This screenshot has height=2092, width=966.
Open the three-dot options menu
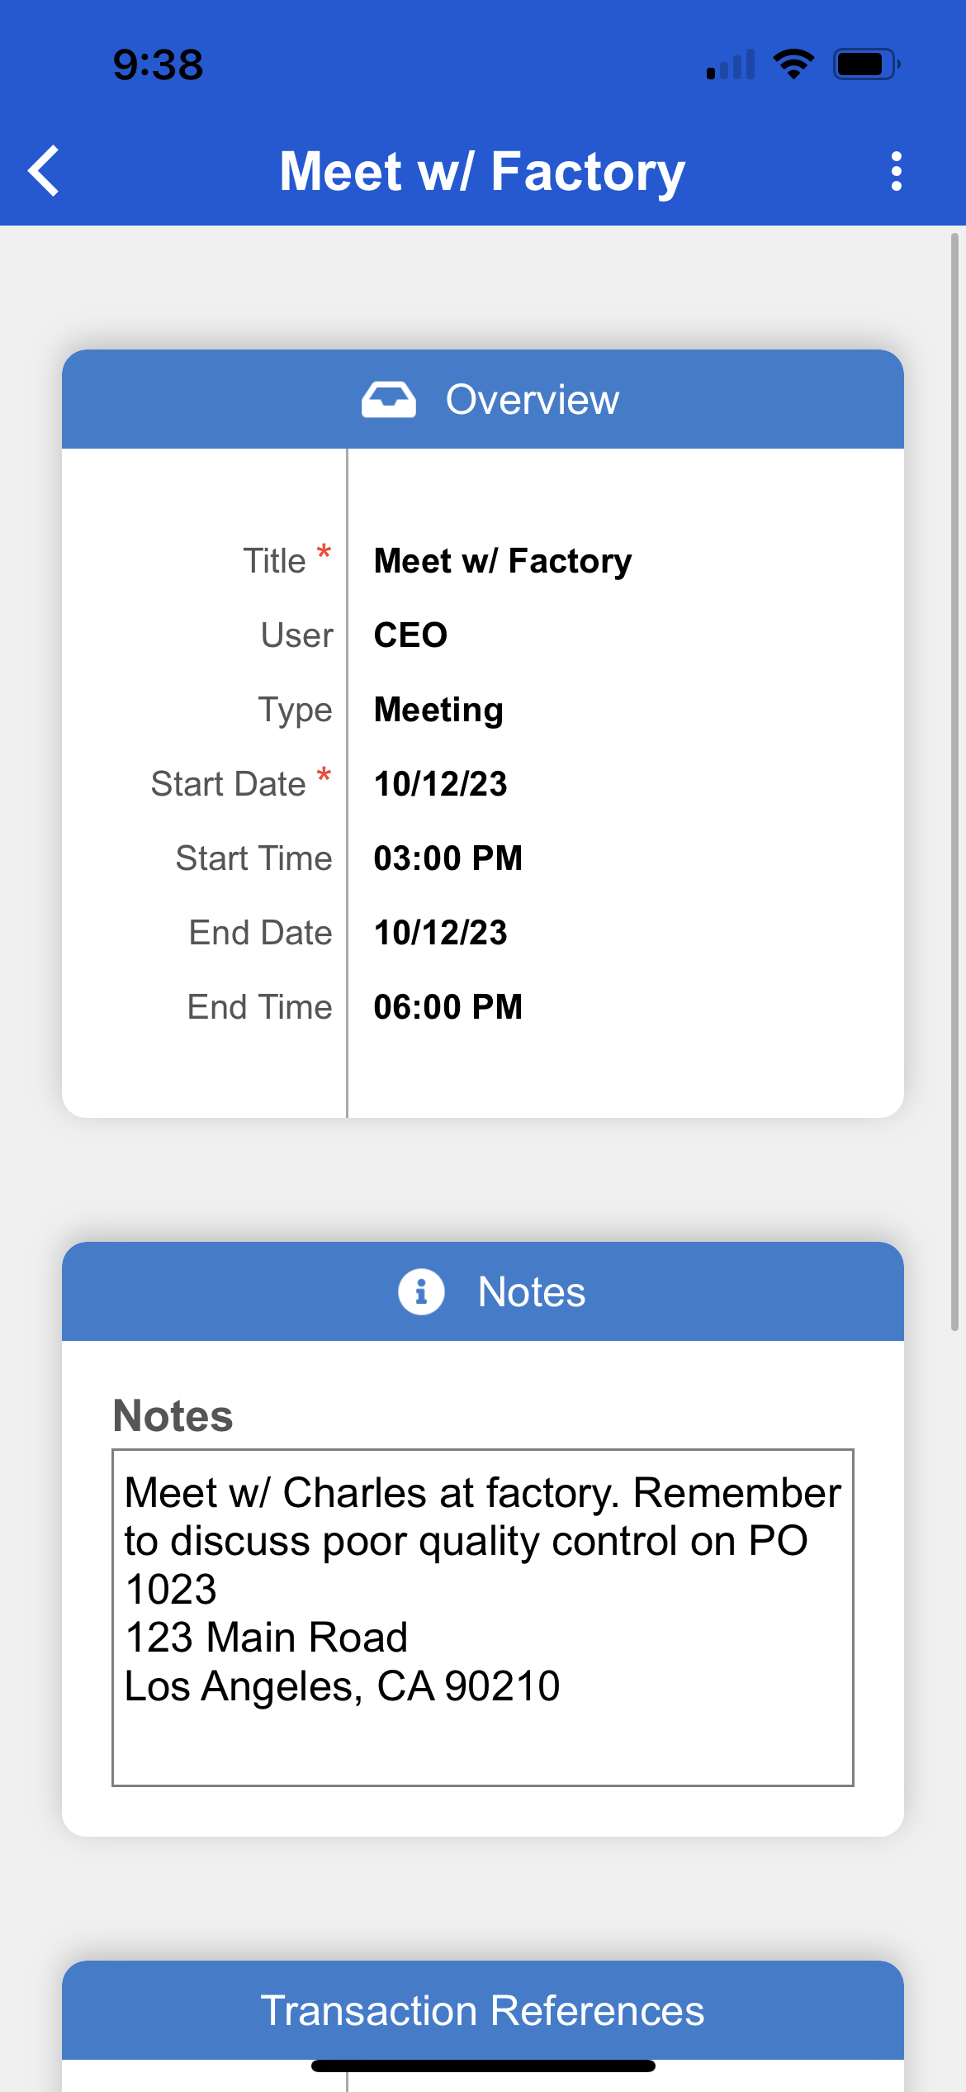[x=897, y=171]
